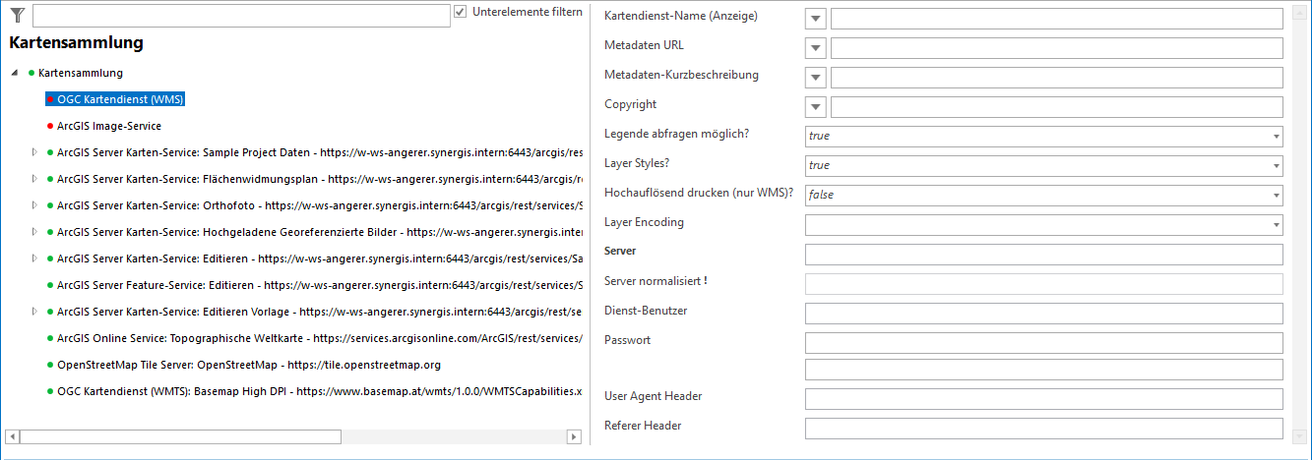Open language dropdown for Metadaten URL

coord(815,48)
